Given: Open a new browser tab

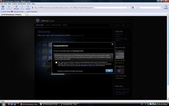Looking at the screenshot, I should tap(27, 15).
